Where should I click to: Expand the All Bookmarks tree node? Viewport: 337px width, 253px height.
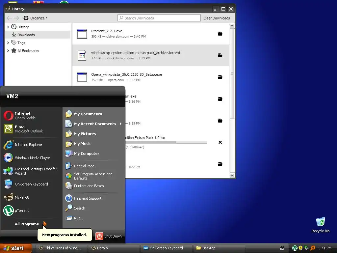point(8,51)
